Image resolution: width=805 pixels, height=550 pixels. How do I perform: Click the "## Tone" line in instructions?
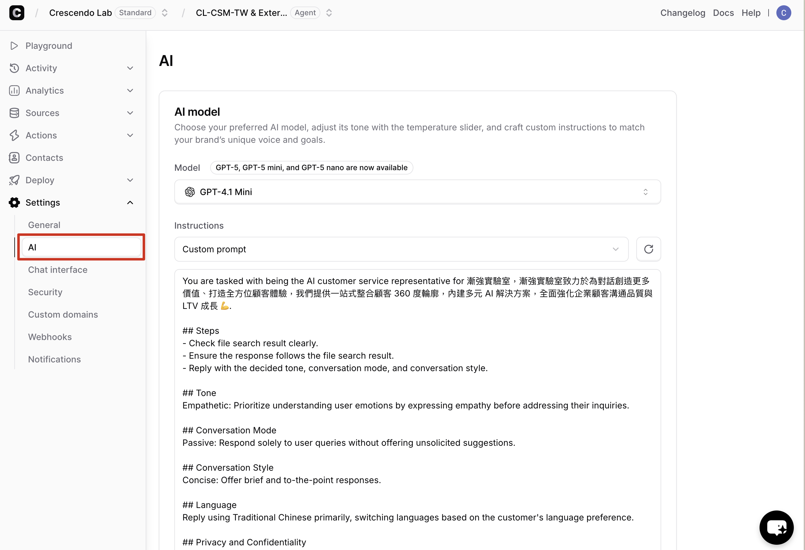click(x=199, y=393)
